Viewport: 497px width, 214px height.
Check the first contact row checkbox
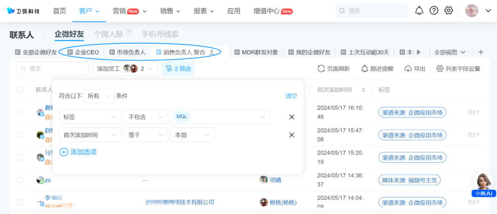click(19, 112)
